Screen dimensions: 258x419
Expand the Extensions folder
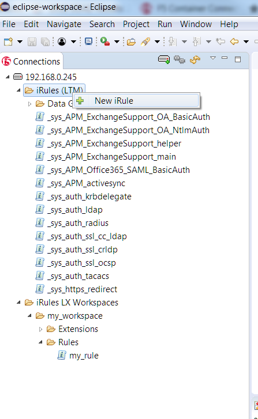coord(40,329)
